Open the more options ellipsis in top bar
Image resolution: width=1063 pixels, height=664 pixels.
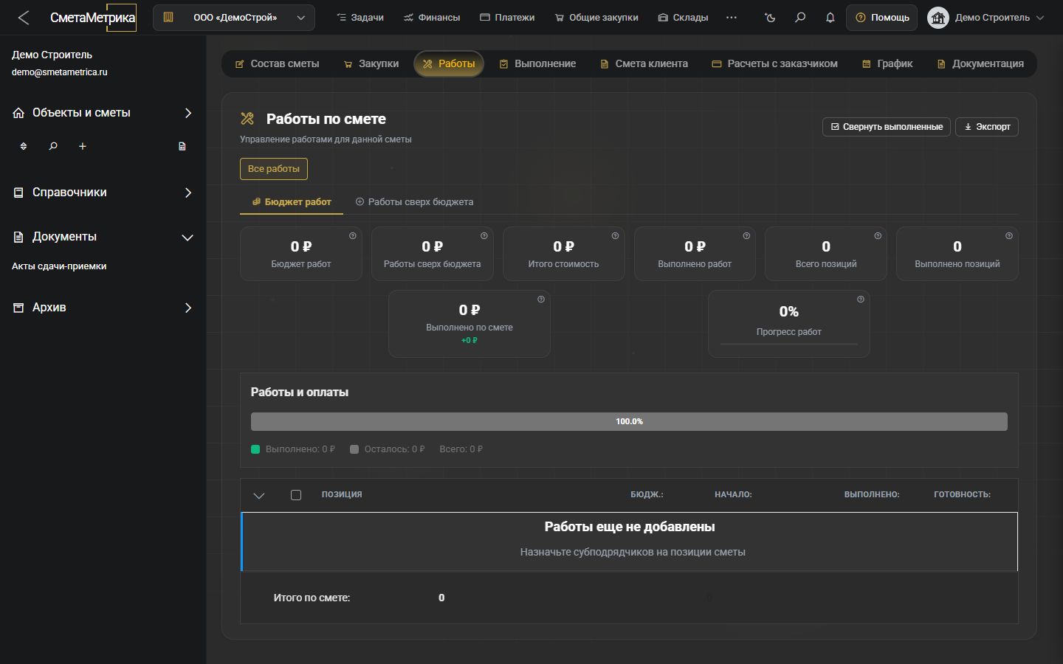coord(732,18)
